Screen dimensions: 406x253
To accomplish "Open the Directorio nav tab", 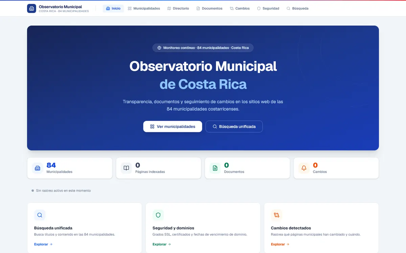I will [178, 8].
